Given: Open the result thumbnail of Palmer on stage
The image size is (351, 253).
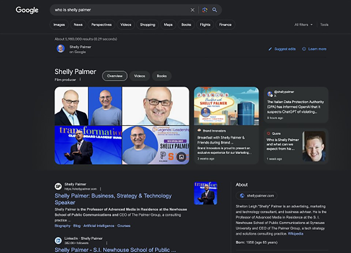Looking at the screenshot, I should click(x=205, y=193).
